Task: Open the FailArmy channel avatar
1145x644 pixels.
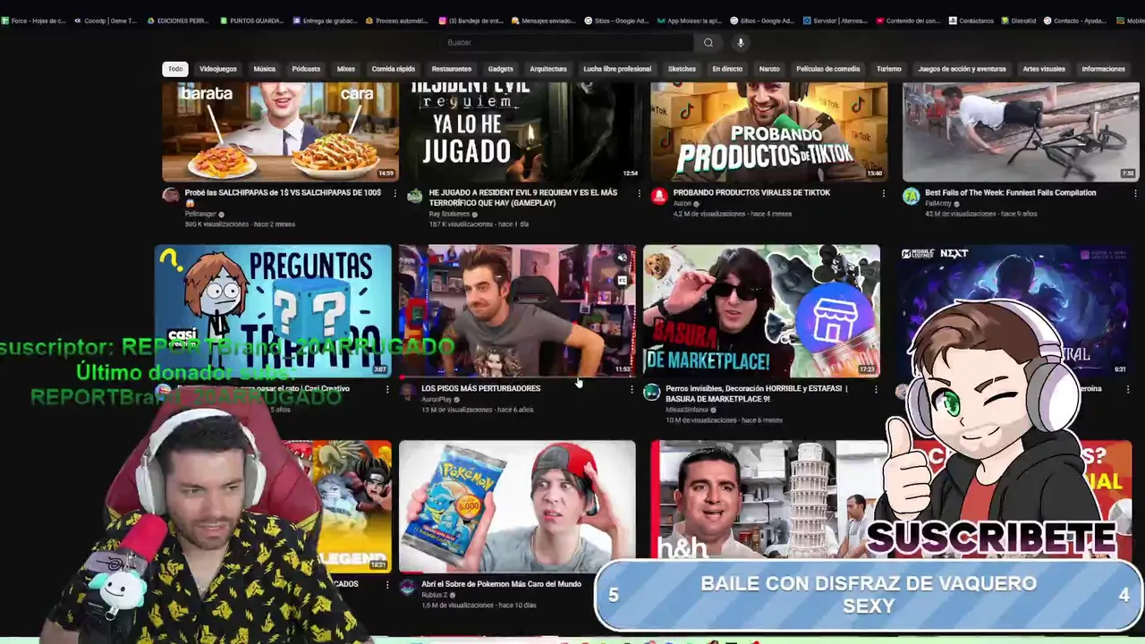Action: pos(911,196)
